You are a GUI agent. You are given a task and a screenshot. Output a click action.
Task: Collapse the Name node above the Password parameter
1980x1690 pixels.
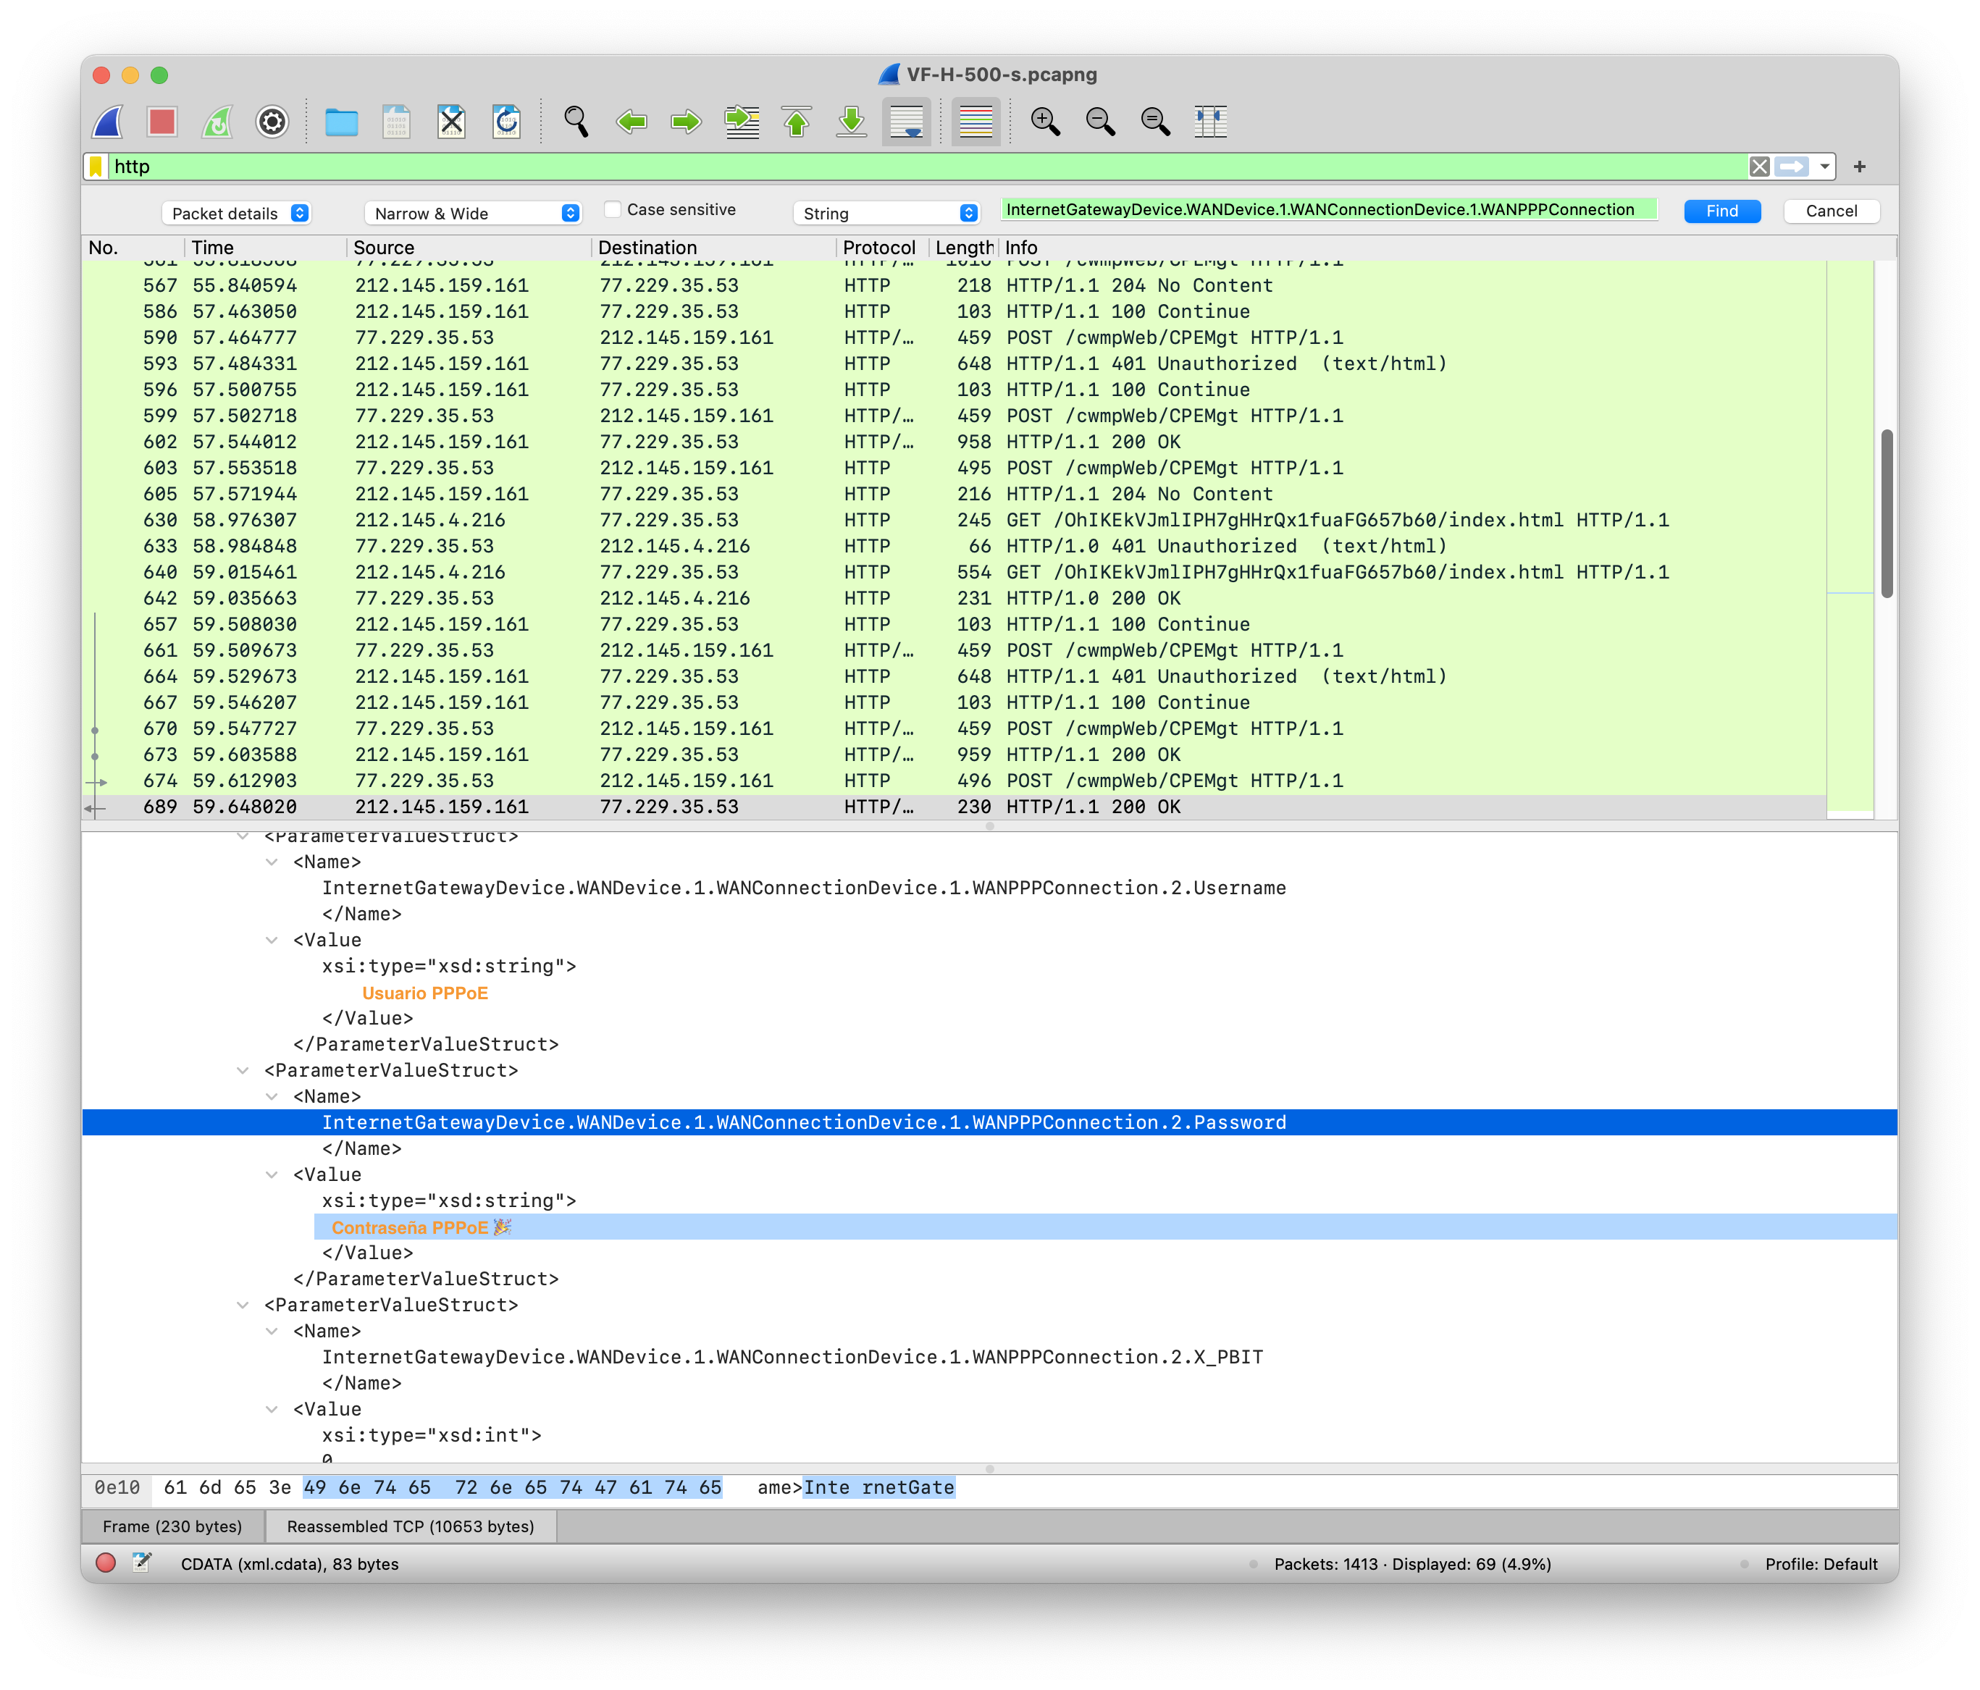(272, 1097)
